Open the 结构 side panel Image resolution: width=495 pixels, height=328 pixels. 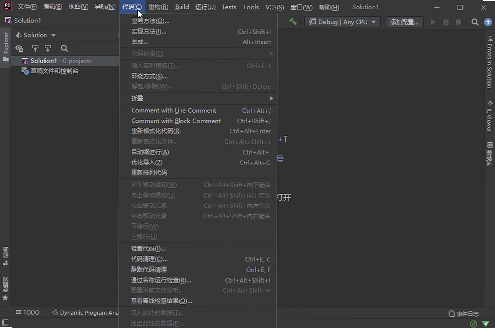[5, 256]
